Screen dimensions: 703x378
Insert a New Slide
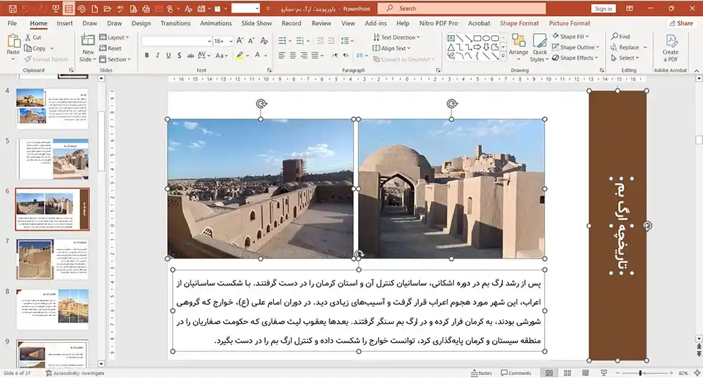(x=88, y=48)
